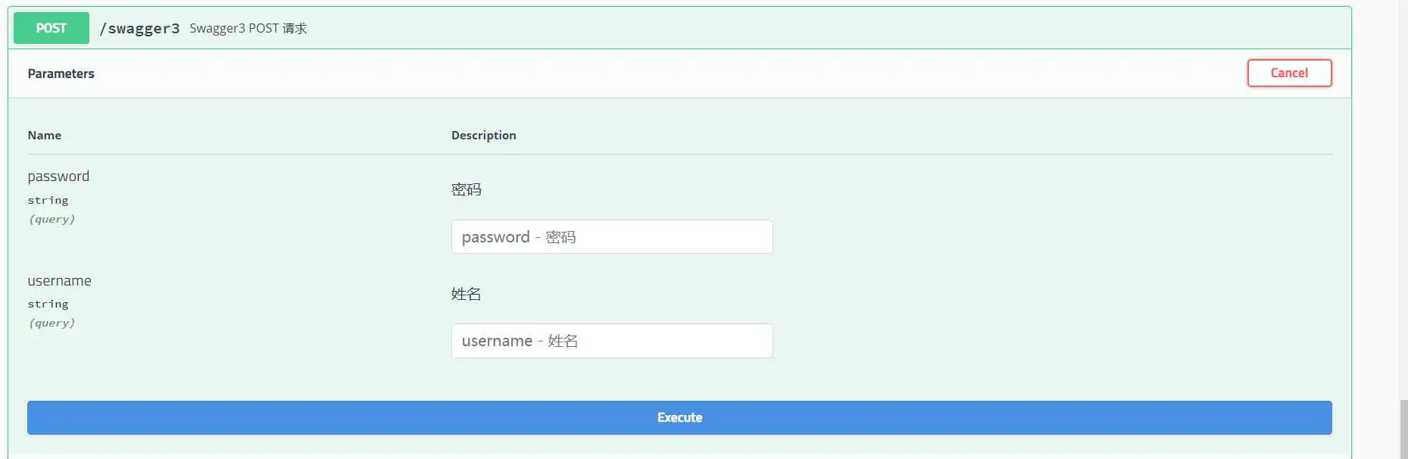Select the password parameter name

pos(58,176)
